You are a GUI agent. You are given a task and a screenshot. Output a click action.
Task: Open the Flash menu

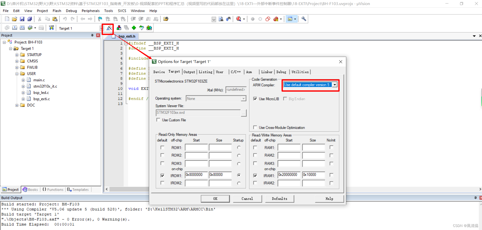point(57,11)
